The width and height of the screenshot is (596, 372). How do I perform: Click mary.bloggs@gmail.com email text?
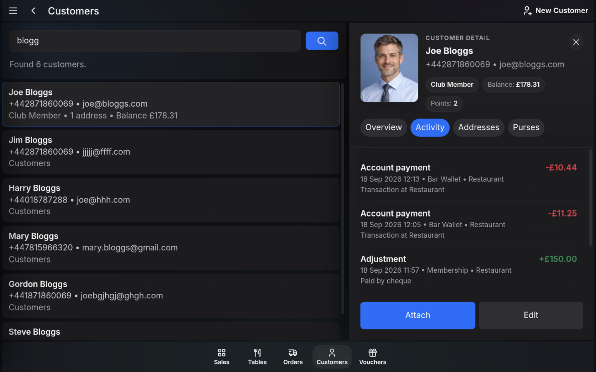(130, 248)
